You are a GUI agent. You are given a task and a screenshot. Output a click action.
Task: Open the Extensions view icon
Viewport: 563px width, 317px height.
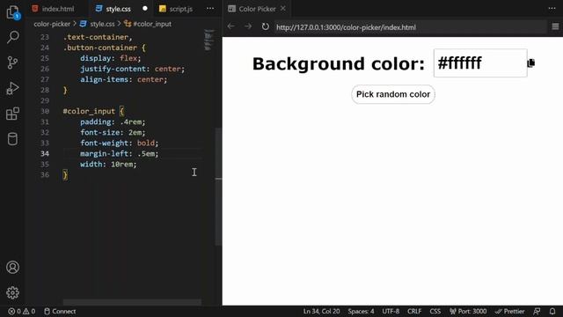(12, 114)
